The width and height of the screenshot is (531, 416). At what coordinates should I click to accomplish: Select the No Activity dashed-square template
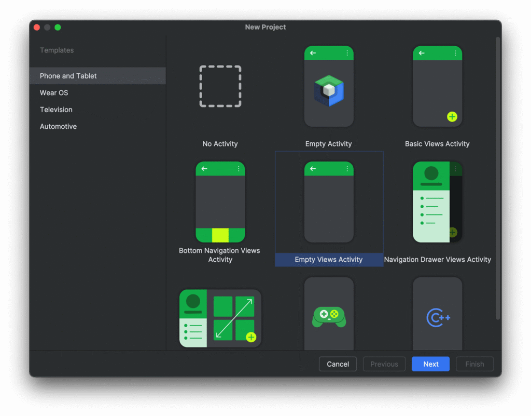coord(220,86)
